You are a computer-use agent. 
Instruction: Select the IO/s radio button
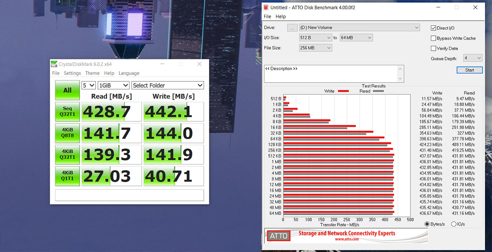454,224
